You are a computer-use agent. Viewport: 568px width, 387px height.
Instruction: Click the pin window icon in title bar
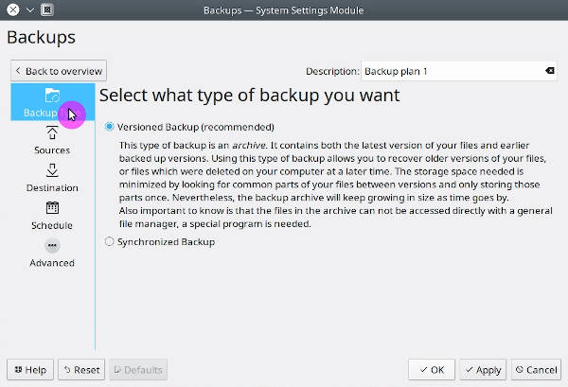[46, 9]
